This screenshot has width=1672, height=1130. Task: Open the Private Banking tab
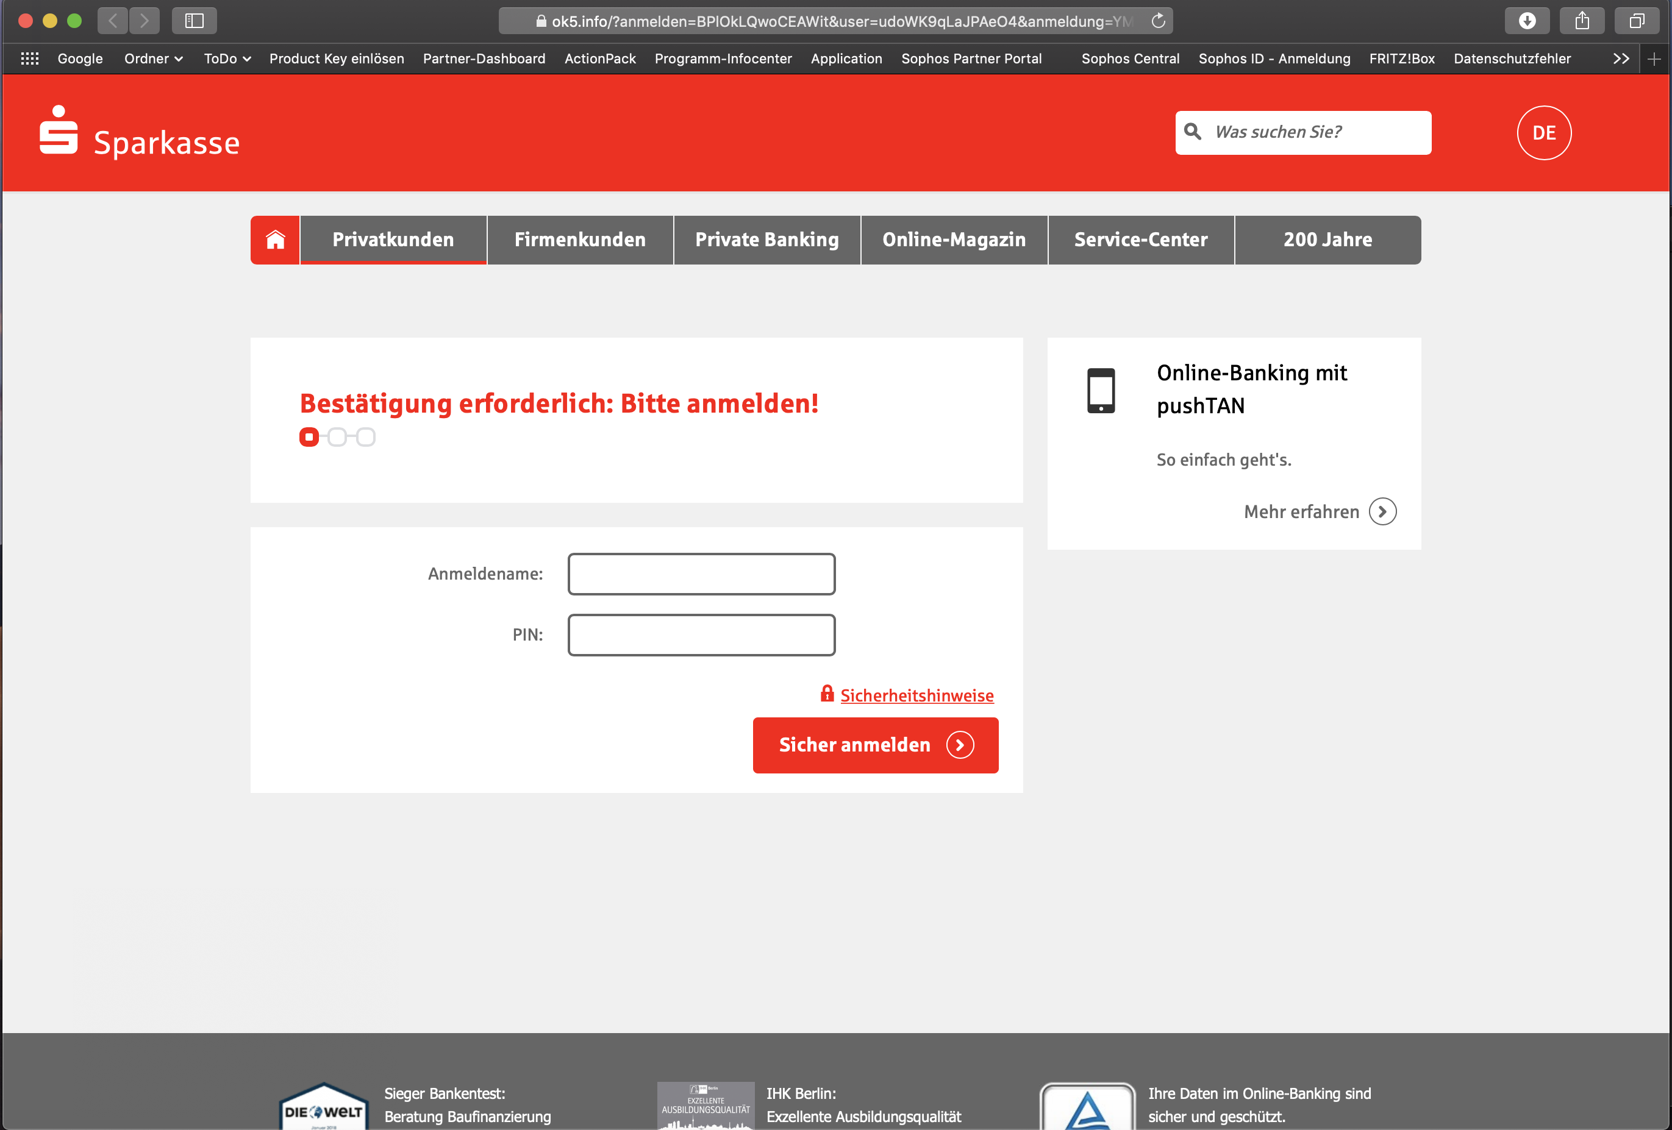click(x=767, y=240)
